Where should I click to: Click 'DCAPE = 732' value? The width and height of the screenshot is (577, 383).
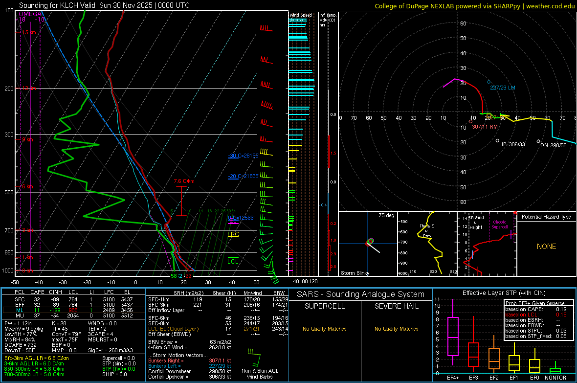click(x=20, y=345)
